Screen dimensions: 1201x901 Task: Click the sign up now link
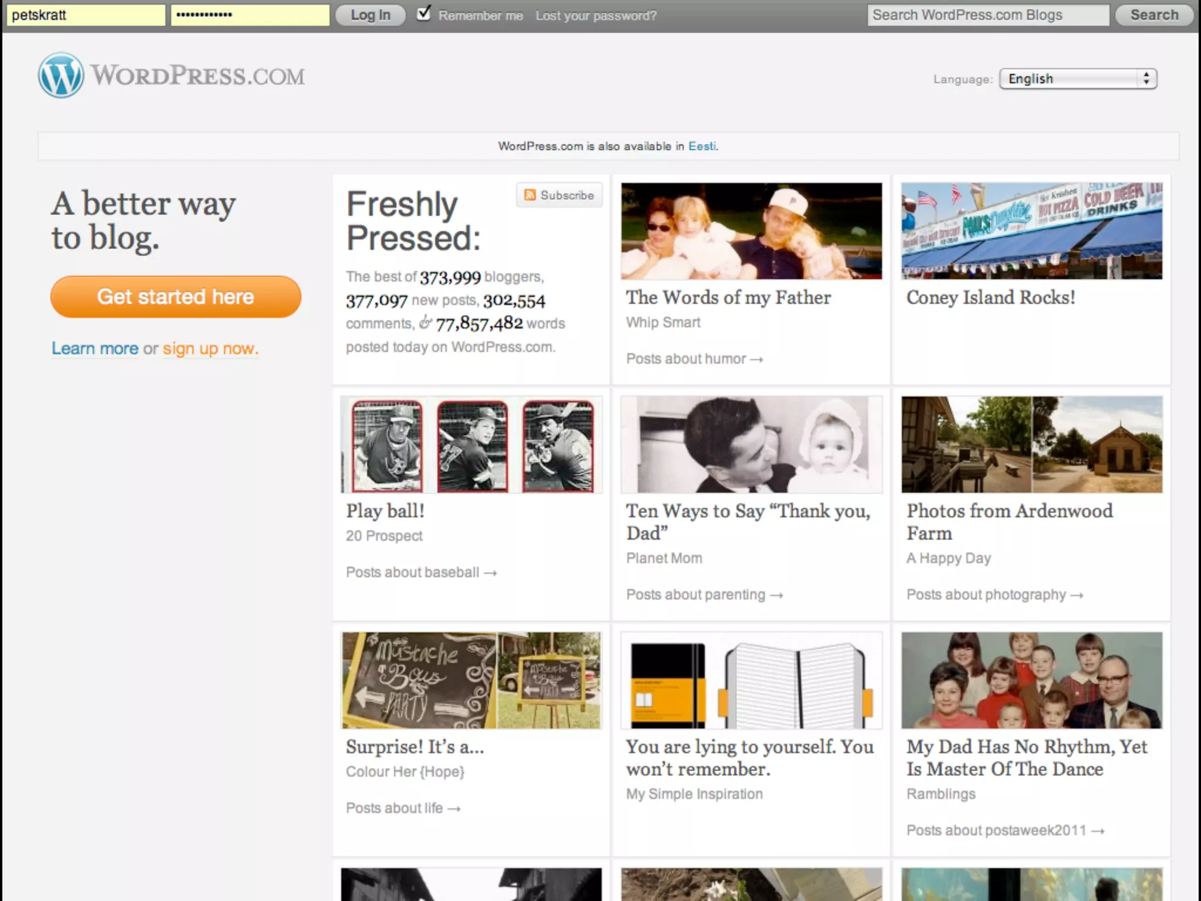[x=210, y=348]
